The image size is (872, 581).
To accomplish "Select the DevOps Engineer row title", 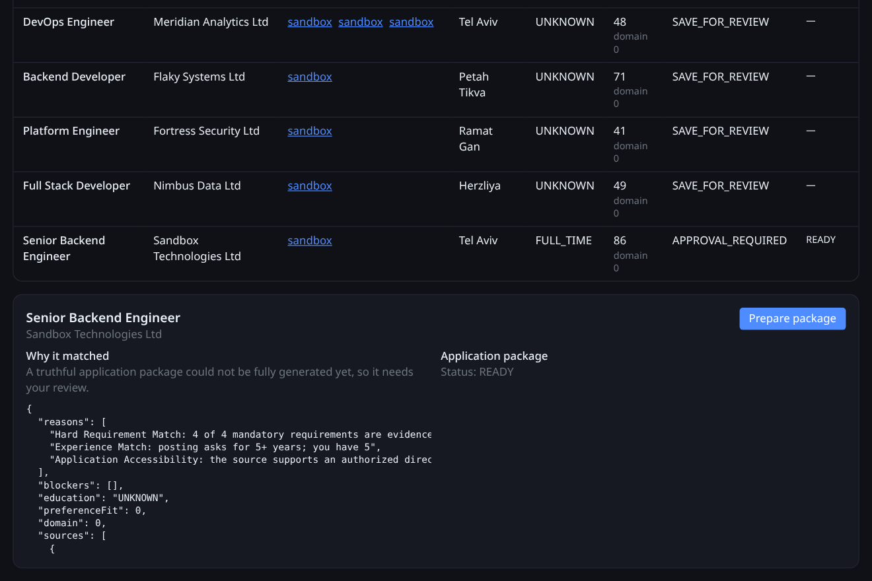I will [x=69, y=22].
